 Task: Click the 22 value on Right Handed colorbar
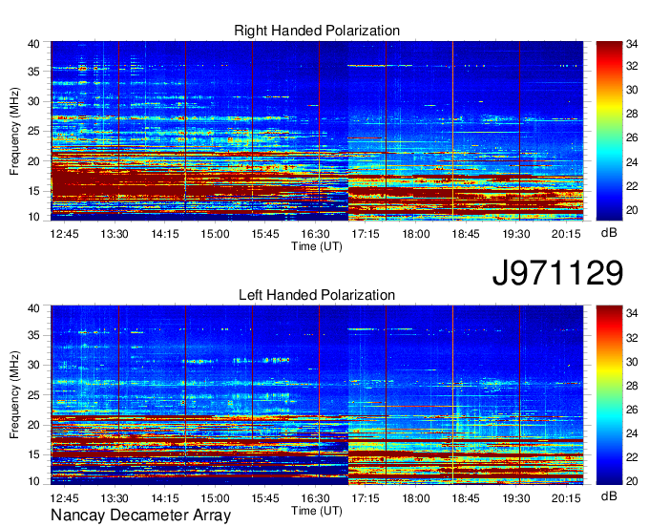coord(632,186)
